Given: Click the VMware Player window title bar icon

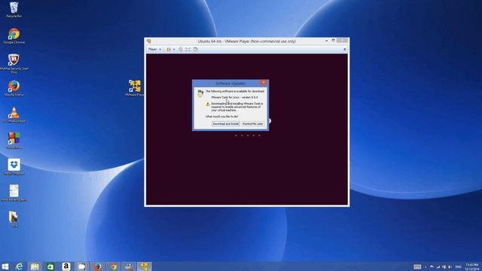Looking at the screenshot, I should (149, 41).
